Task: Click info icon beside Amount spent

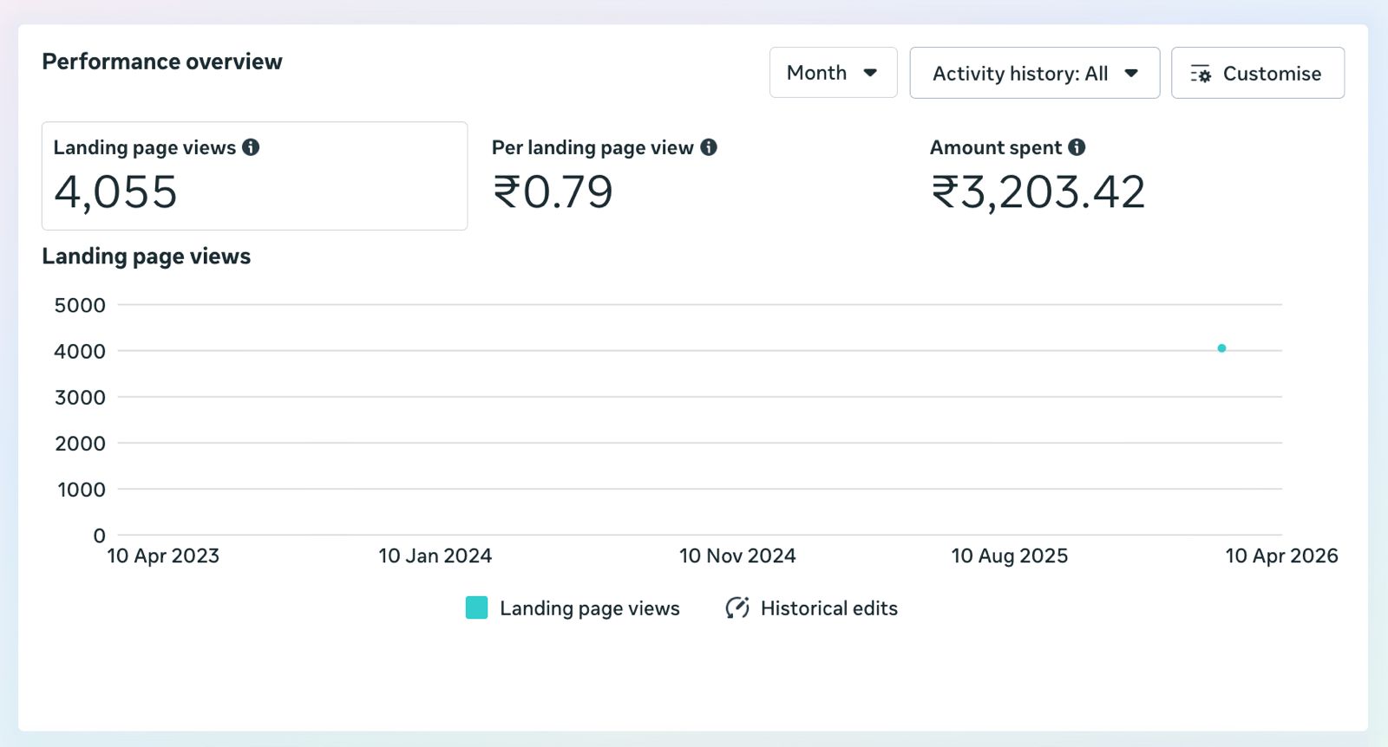Action: pos(1077,147)
